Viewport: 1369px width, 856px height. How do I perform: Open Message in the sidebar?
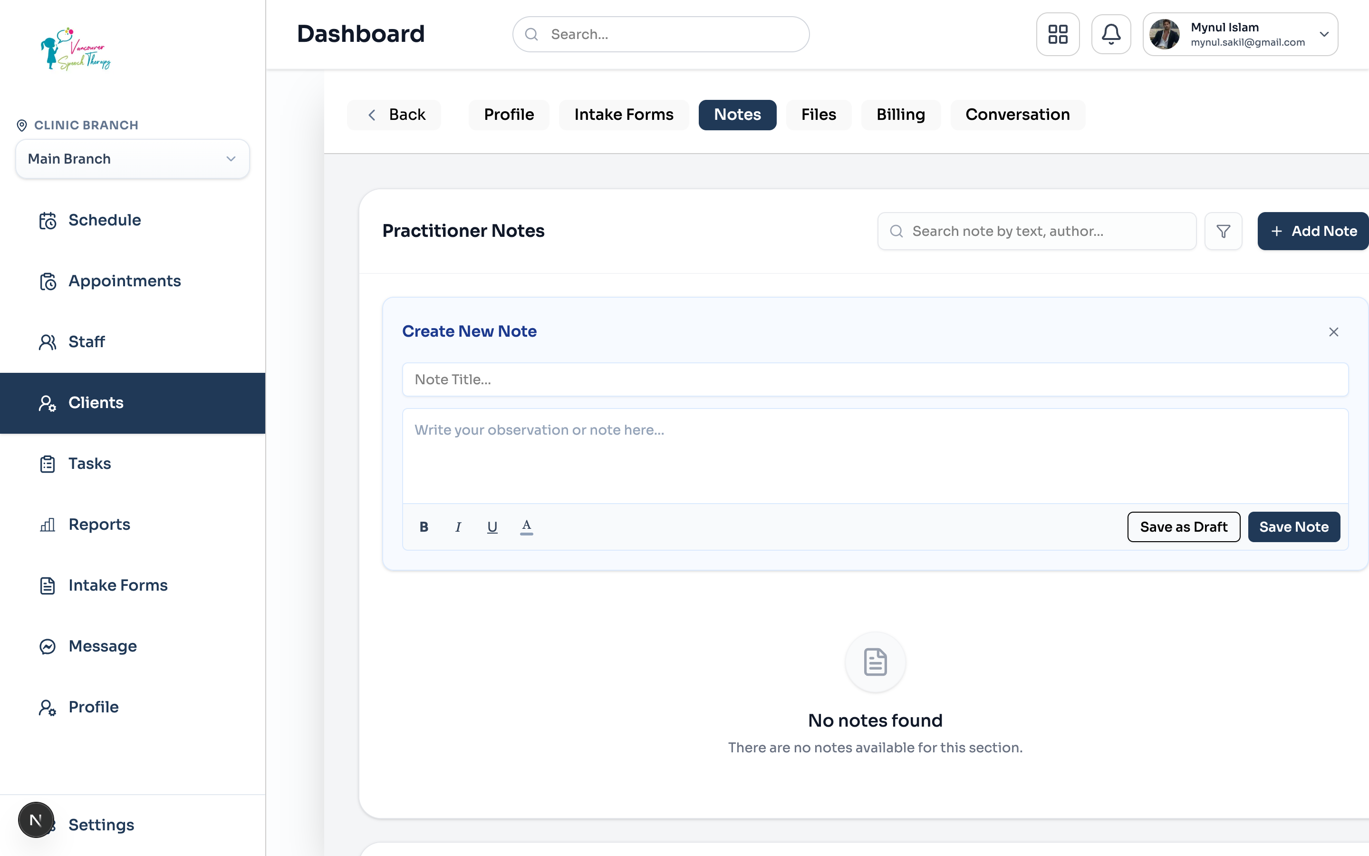pyautogui.click(x=132, y=646)
